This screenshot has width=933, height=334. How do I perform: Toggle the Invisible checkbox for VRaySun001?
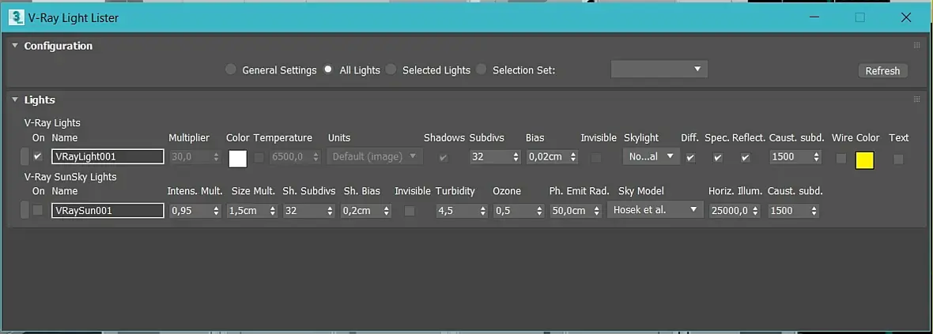coord(410,210)
